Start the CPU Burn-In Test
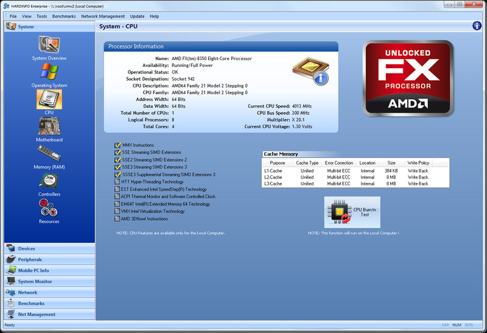 click(x=352, y=212)
